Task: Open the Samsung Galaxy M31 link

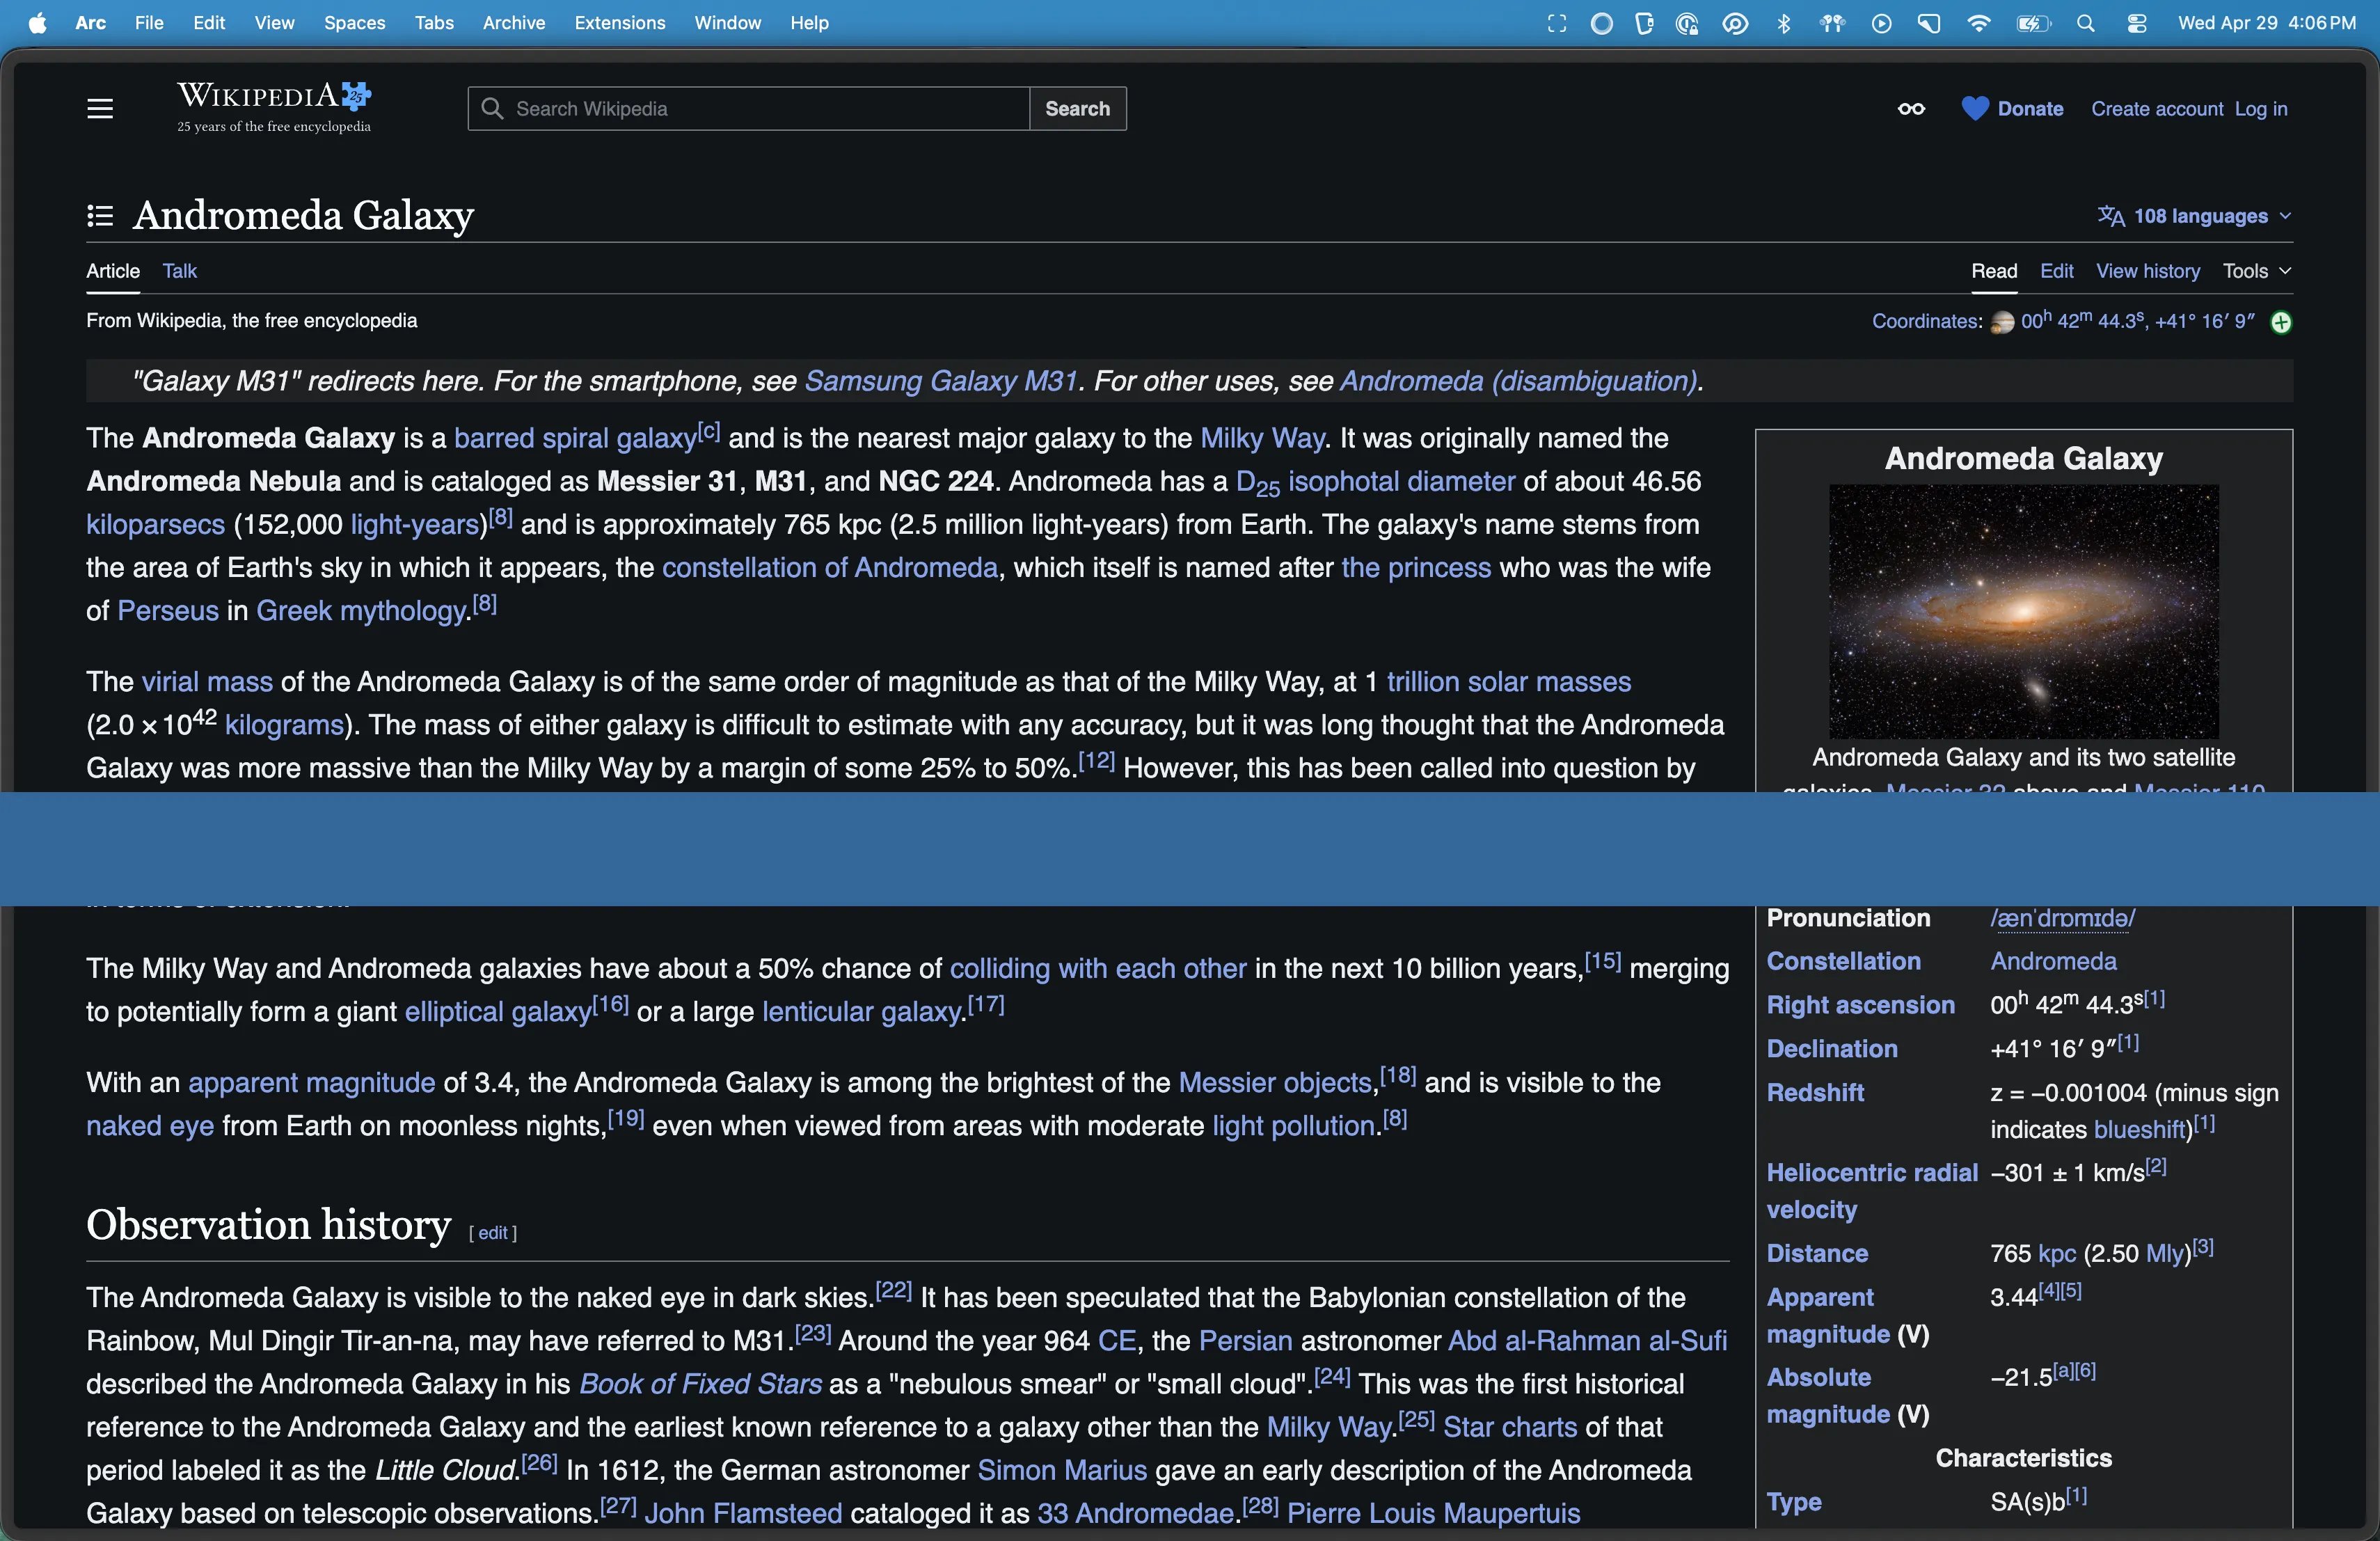Action: pos(941,381)
